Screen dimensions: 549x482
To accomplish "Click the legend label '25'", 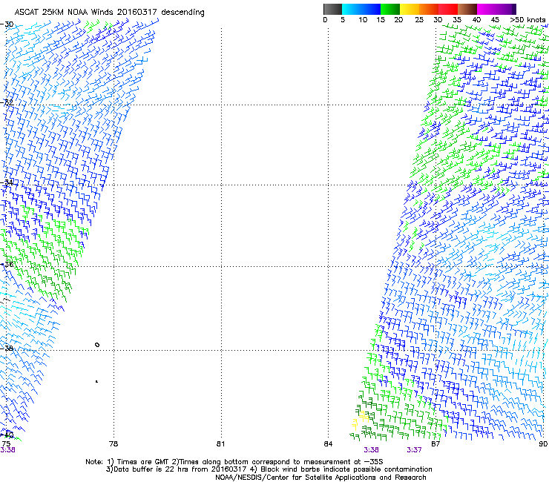I will point(419,20).
